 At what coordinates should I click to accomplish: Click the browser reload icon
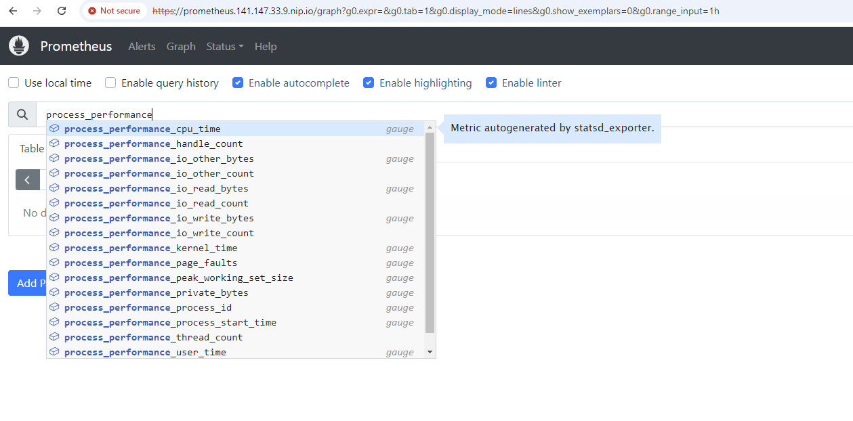click(x=61, y=10)
